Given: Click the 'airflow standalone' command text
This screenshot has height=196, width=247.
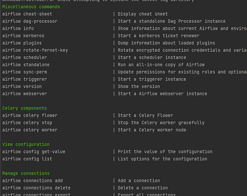Looking at the screenshot, I should [x=26, y=65].
